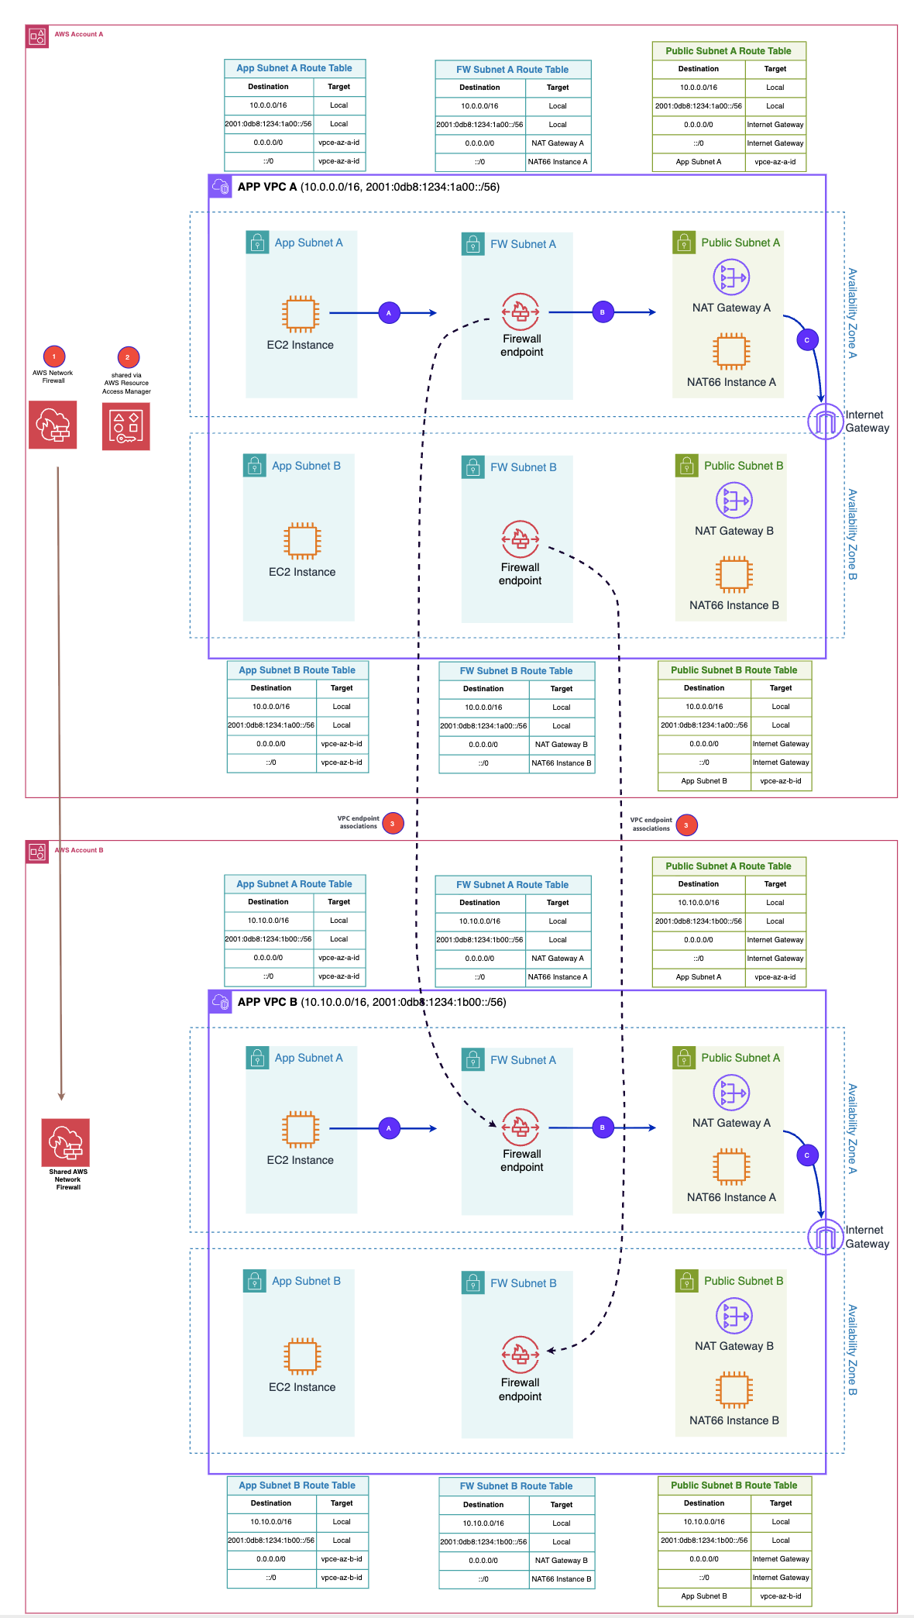Click App Subnet A lock icon in APP VPC A

(x=258, y=243)
